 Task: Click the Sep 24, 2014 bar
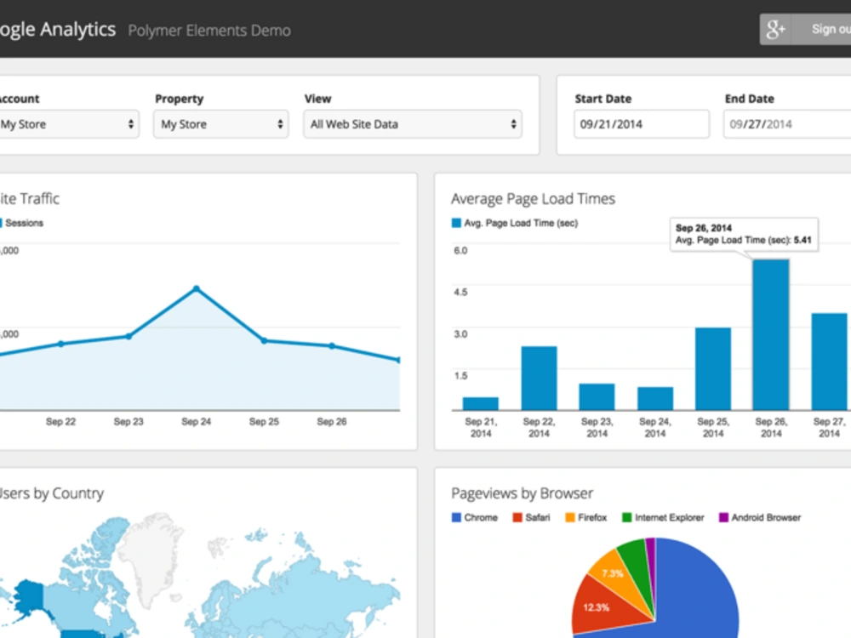655,399
